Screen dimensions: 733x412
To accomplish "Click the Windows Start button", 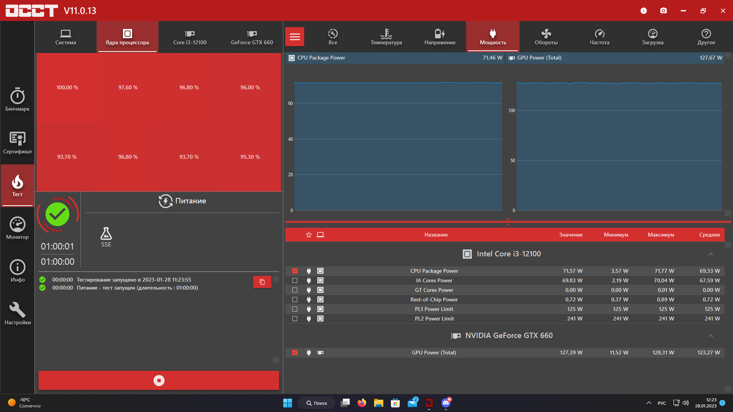I will click(287, 403).
